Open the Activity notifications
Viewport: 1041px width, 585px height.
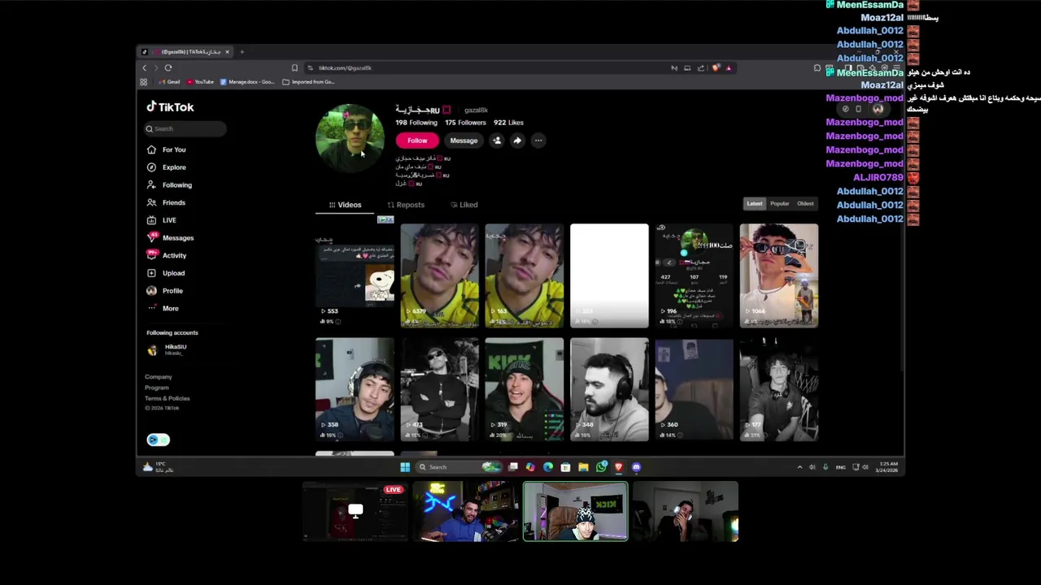167,255
